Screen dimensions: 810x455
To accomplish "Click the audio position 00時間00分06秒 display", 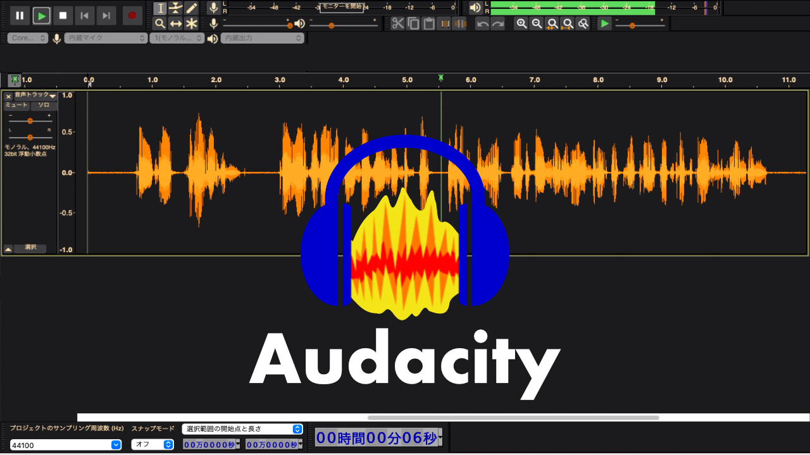I will tap(376, 437).
